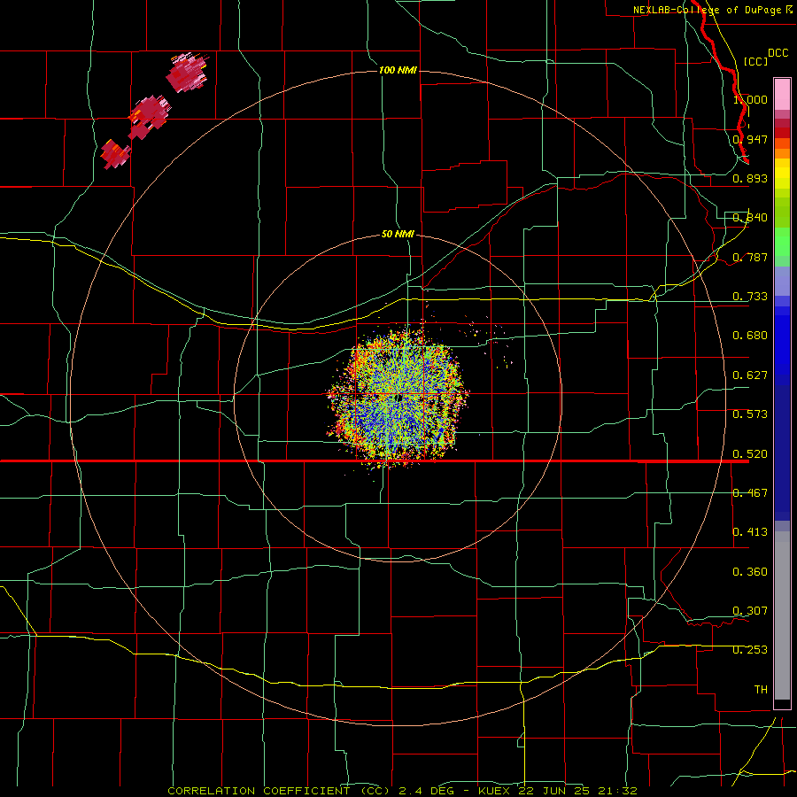Select the 0.947 legend value
The image size is (797, 797).
pos(750,139)
